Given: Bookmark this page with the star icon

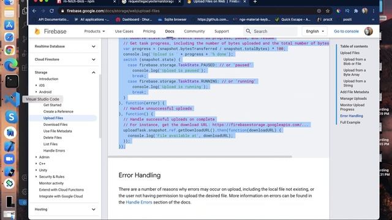Looking at the screenshot, I should pos(328,11).
